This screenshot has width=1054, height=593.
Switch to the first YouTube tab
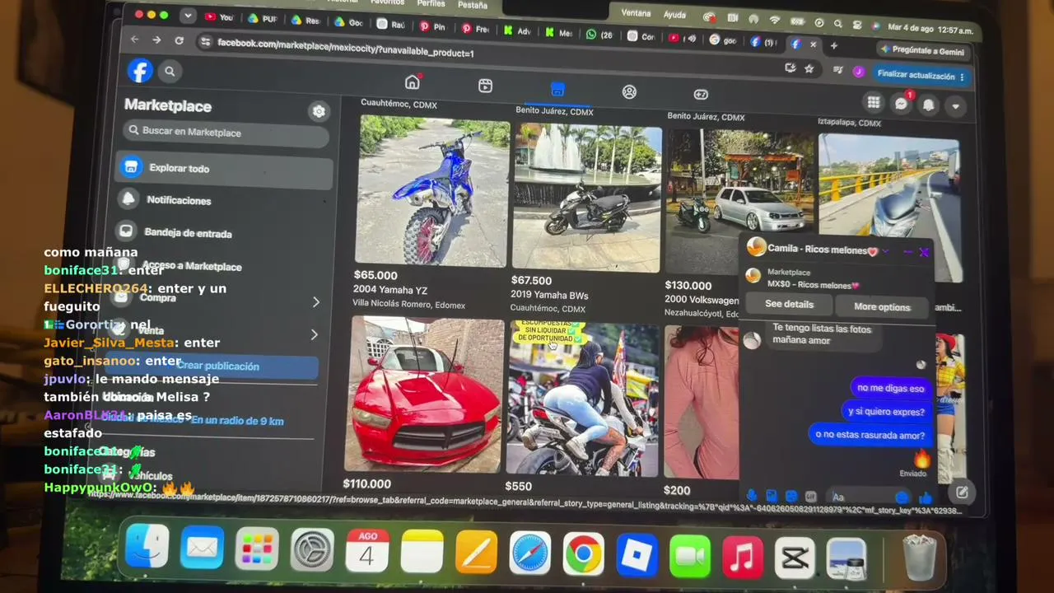click(219, 17)
